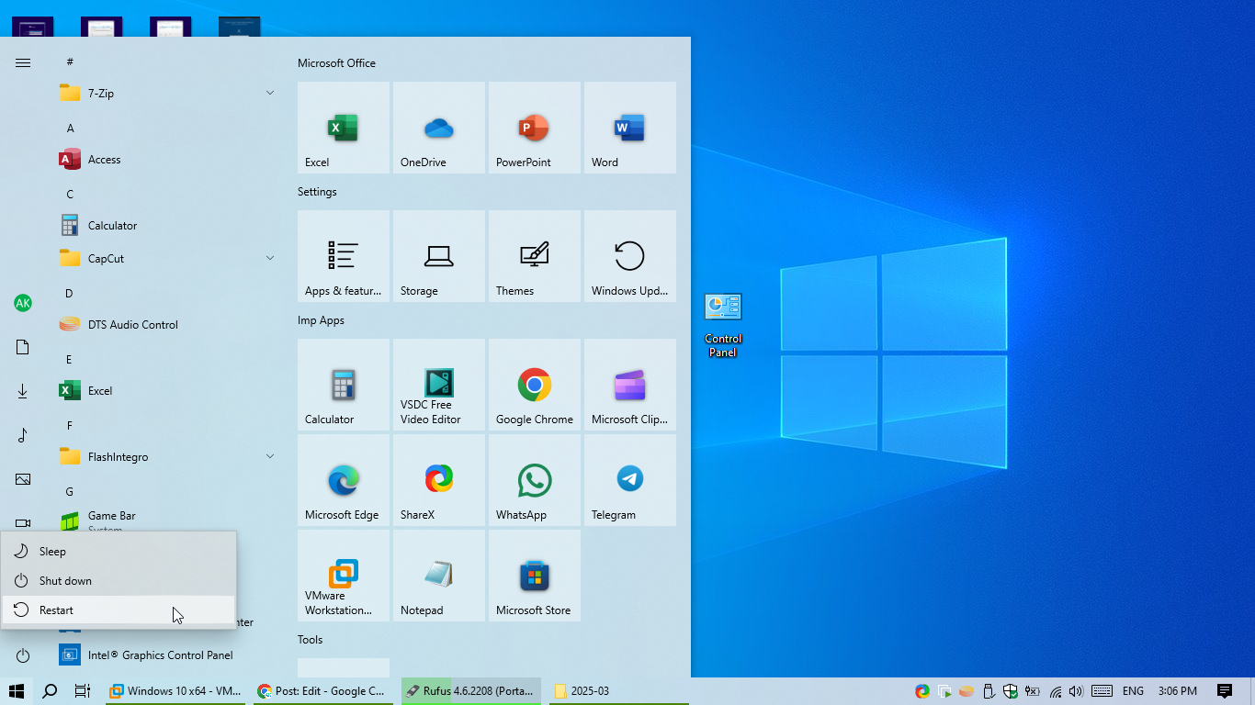Screen dimensions: 1255x705
Task: Click the 'D' letter header in app list
Action: coord(69,293)
